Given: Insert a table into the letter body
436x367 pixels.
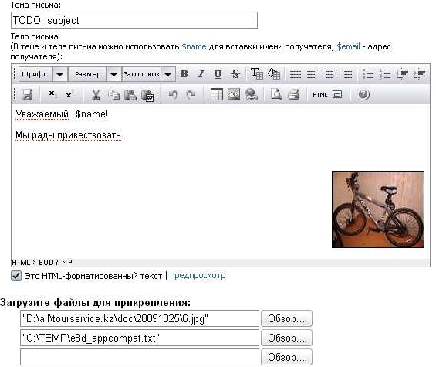Looking at the screenshot, I should coord(217,95).
